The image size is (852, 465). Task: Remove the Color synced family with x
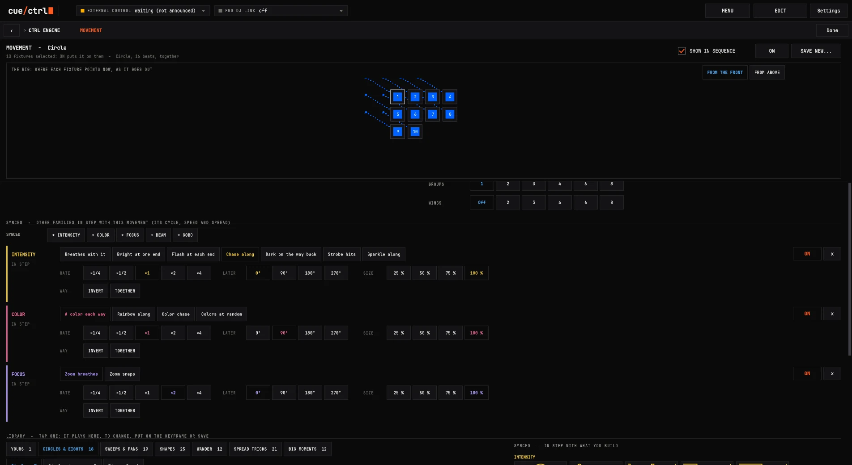tap(832, 314)
